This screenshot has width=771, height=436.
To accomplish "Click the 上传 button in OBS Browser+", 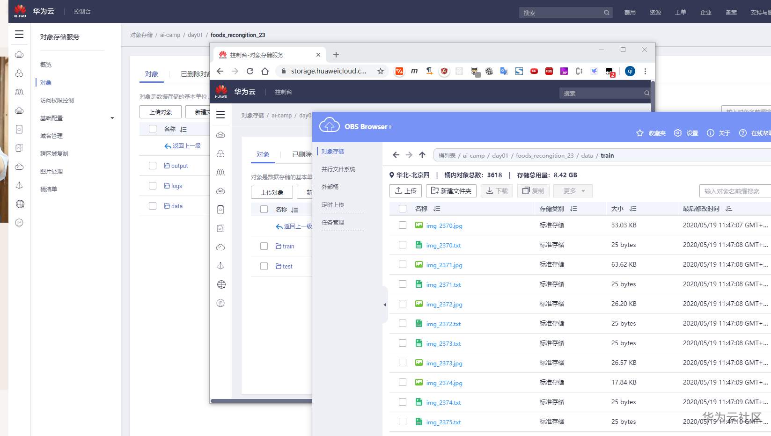I will (406, 191).
